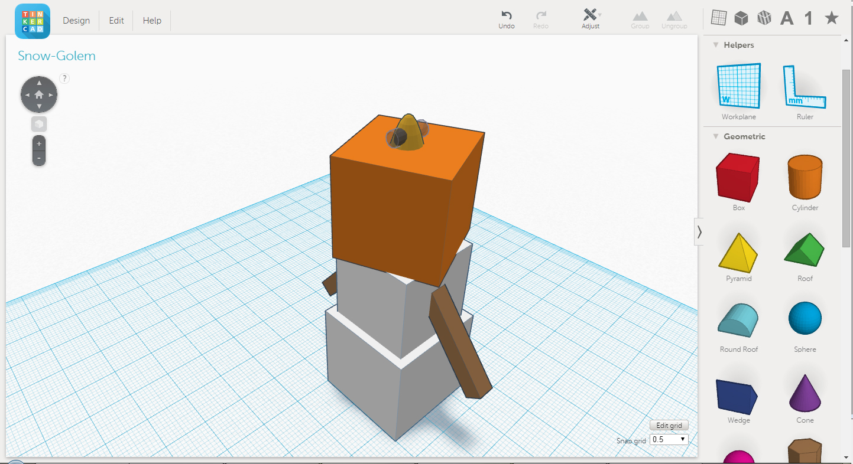This screenshot has height=464, width=853.
Task: Click the Snow-Golem project title
Action: point(57,56)
